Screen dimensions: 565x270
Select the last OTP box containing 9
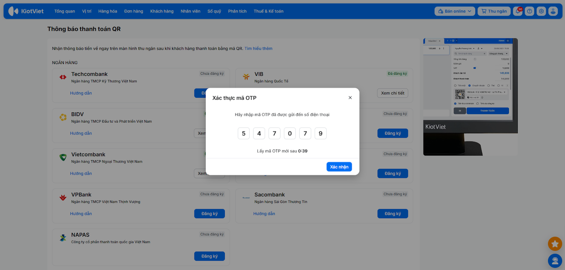320,134
